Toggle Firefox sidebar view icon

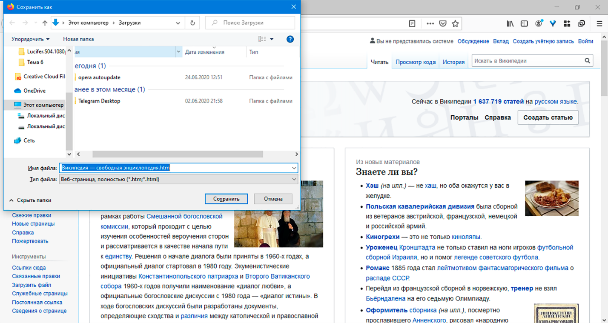[x=524, y=24]
